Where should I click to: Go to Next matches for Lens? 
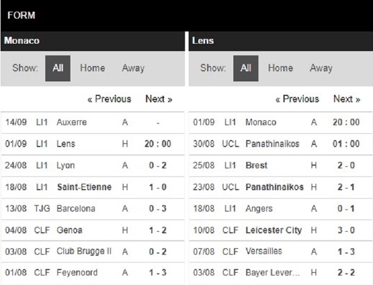tap(346, 99)
